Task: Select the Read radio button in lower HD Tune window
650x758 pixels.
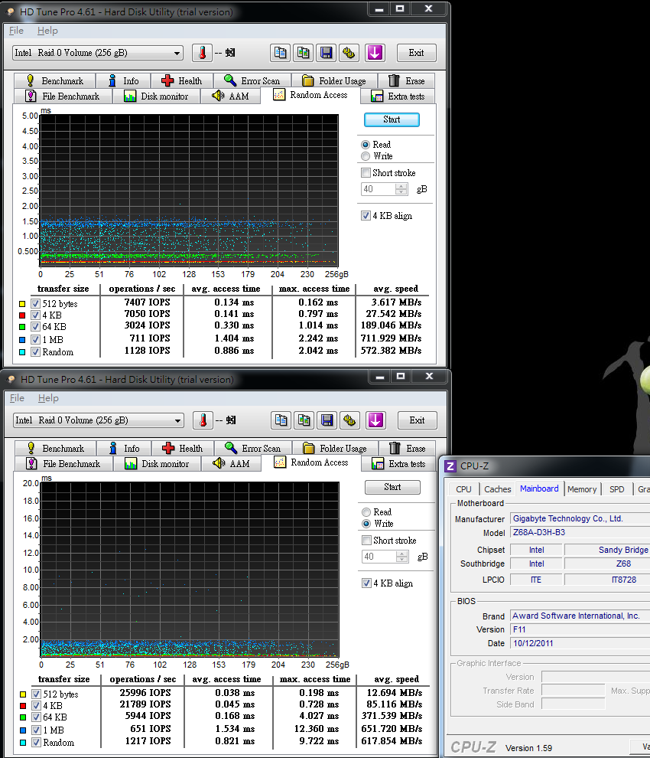Action: (x=366, y=512)
